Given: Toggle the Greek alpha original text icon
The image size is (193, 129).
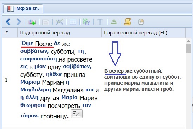Looking at the screenshot, I should pos(86,22).
